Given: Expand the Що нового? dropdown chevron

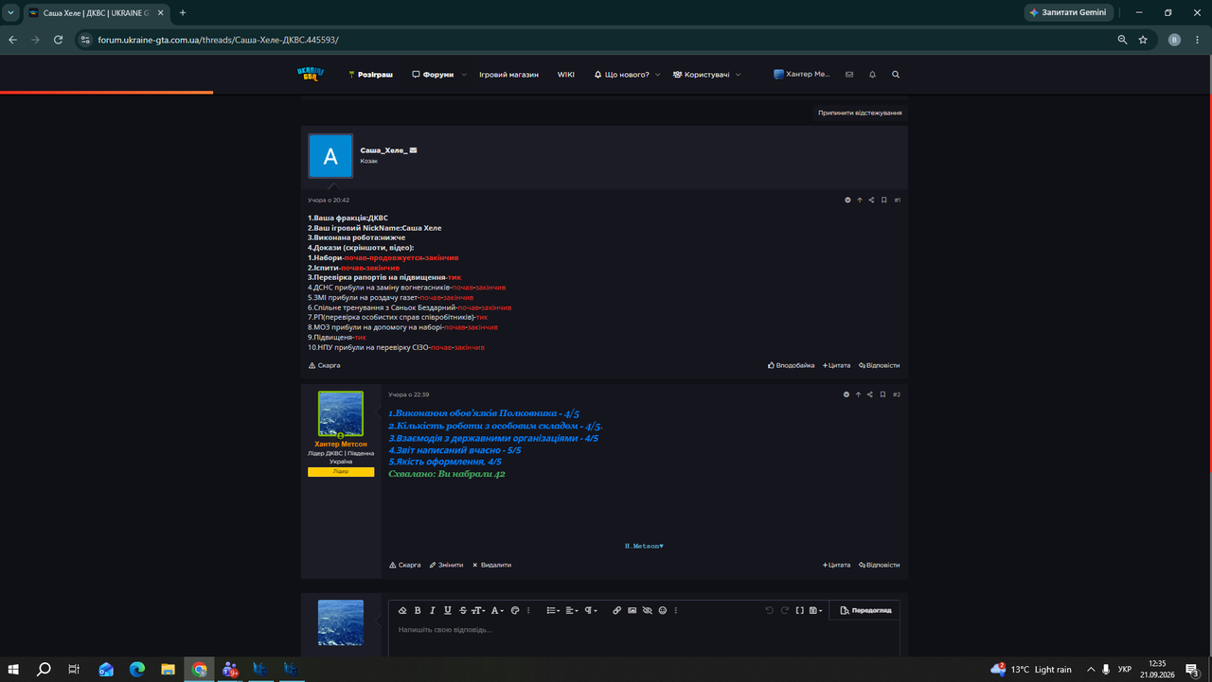Looking at the screenshot, I should click(x=659, y=75).
